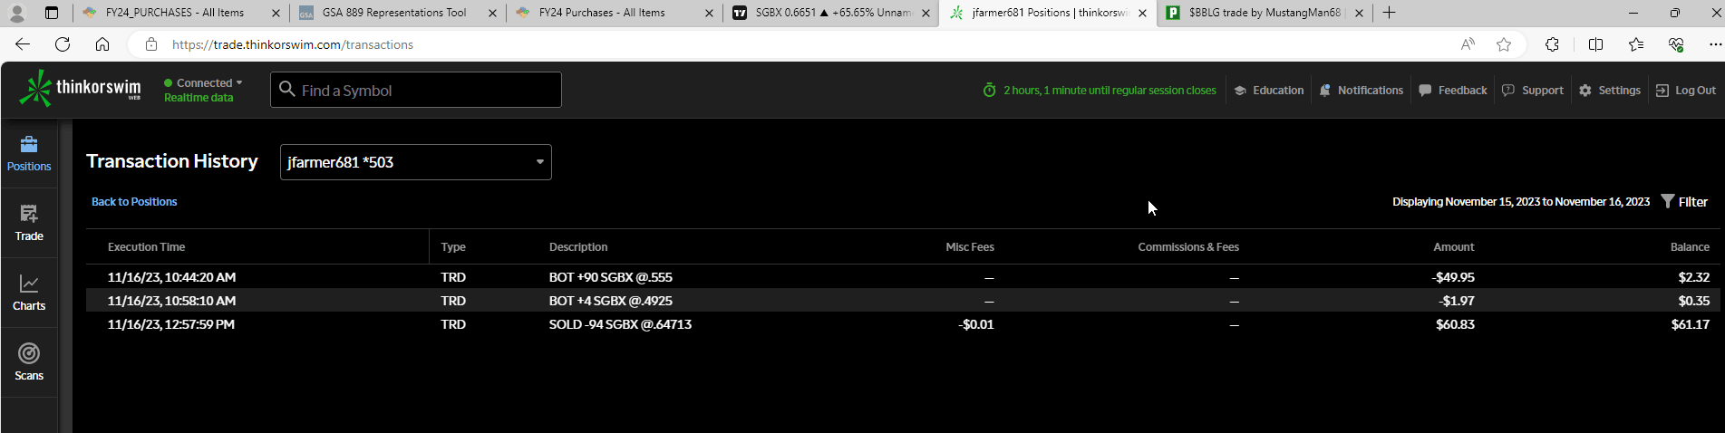Image resolution: width=1725 pixels, height=433 pixels.
Task: Open browser Settings and more menu
Action: pos(1715,44)
